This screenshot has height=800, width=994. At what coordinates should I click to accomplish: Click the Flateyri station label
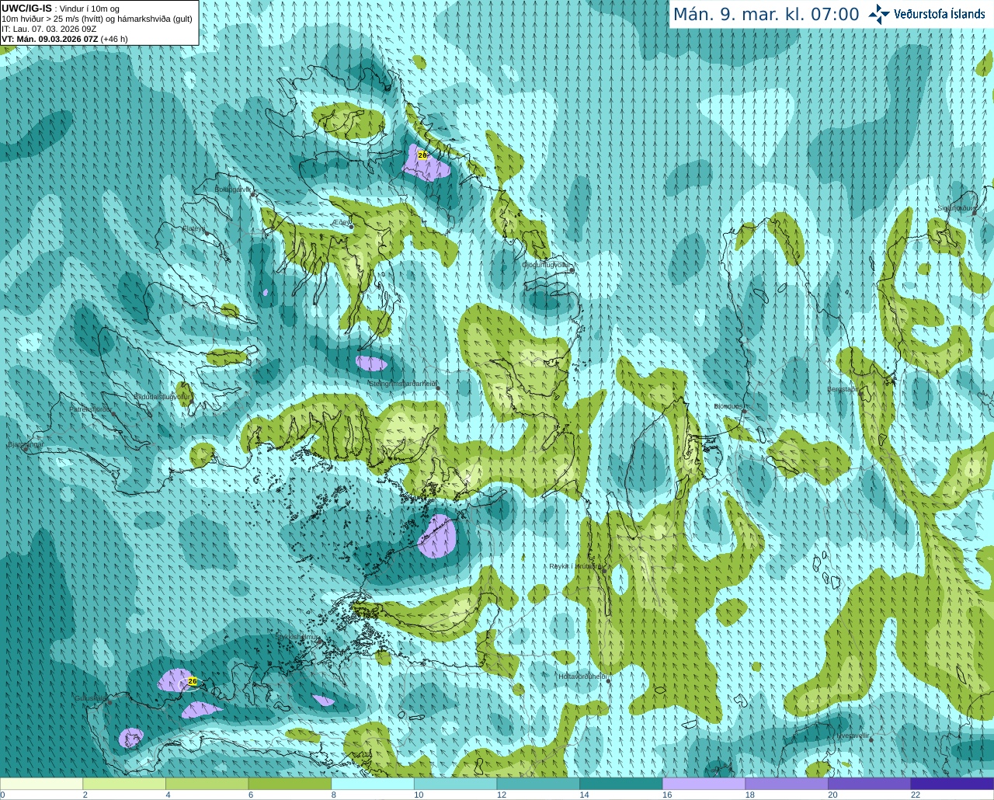click(x=194, y=228)
